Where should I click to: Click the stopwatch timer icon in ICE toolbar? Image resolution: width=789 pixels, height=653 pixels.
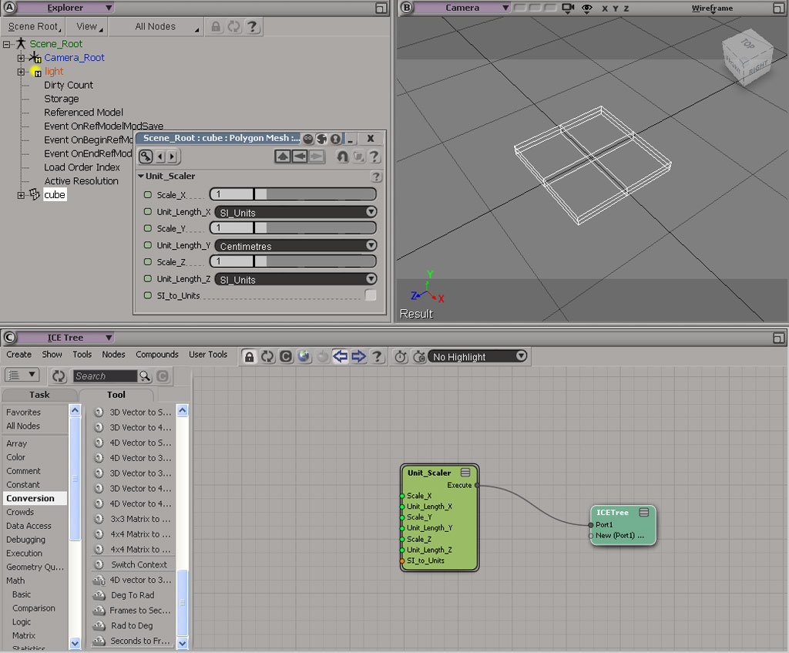point(401,356)
